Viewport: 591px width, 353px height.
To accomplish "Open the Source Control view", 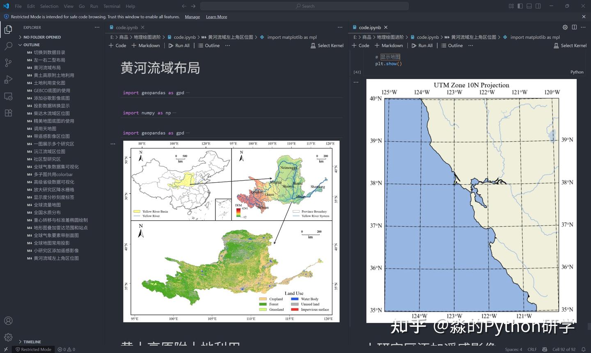I will click(x=8, y=63).
